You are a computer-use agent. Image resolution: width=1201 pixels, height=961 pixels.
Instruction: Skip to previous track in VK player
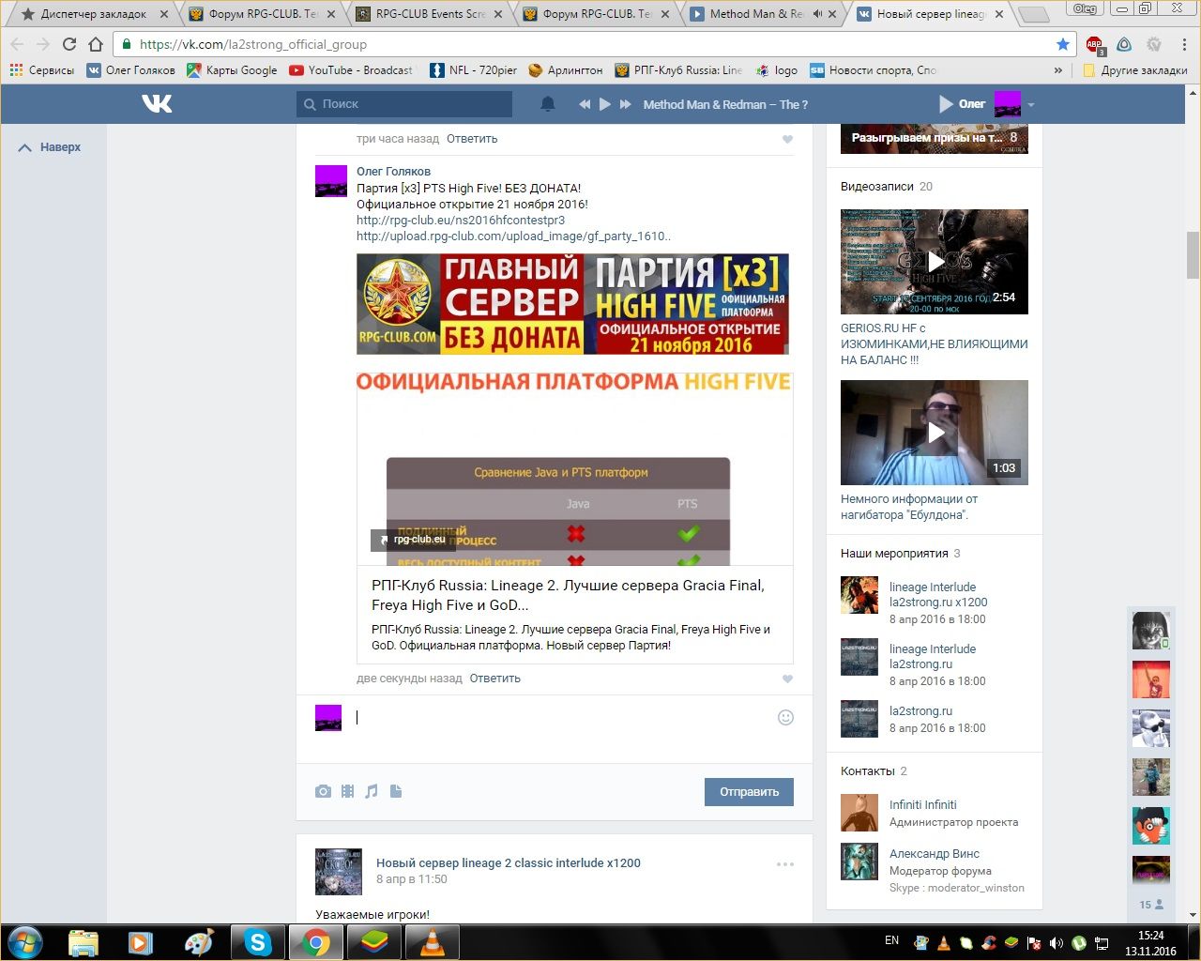[x=585, y=104]
